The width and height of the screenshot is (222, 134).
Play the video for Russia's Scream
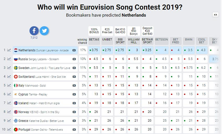point(74,59)
